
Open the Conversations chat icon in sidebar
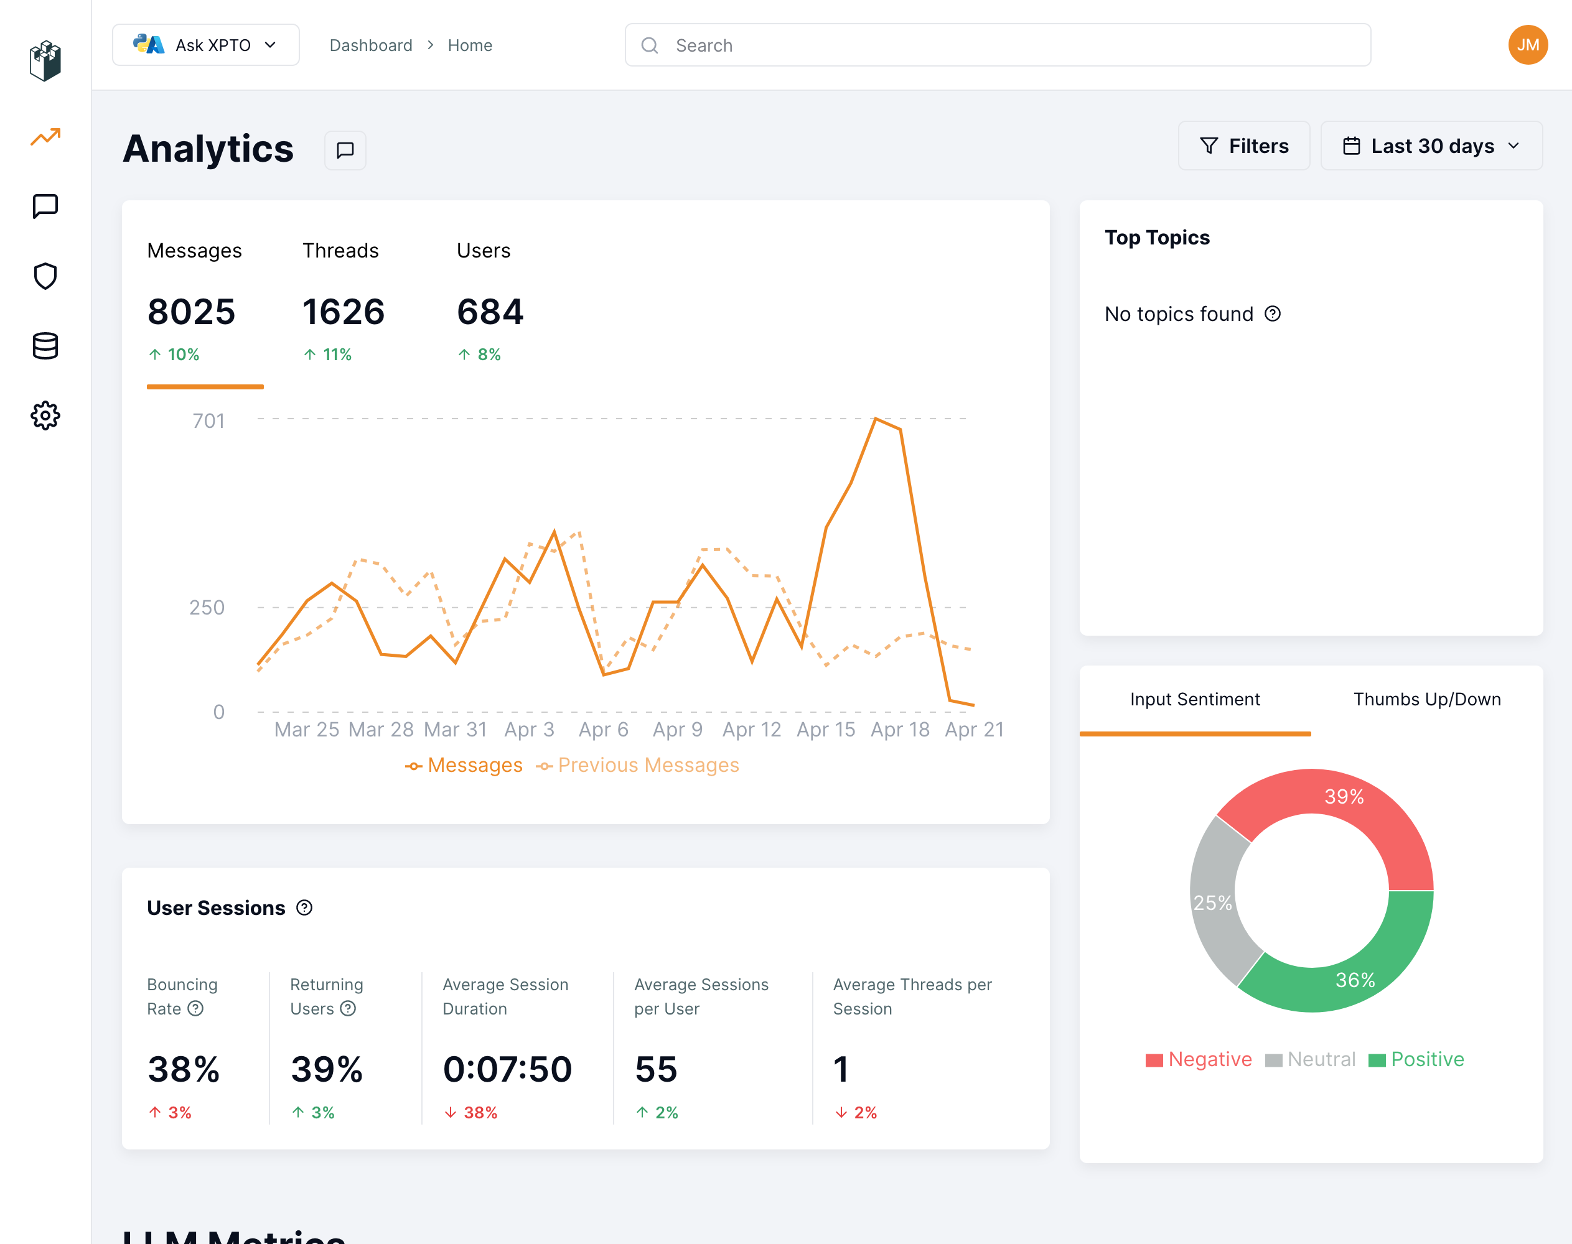click(x=45, y=207)
